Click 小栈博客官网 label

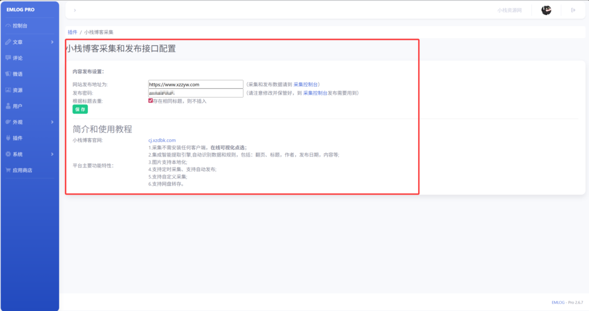click(x=87, y=140)
